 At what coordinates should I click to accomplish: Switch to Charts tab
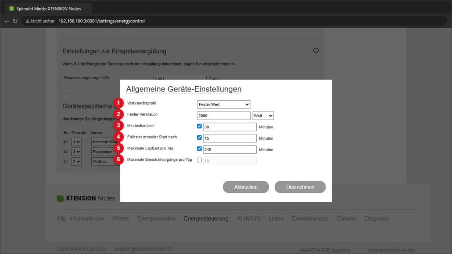tap(121, 218)
